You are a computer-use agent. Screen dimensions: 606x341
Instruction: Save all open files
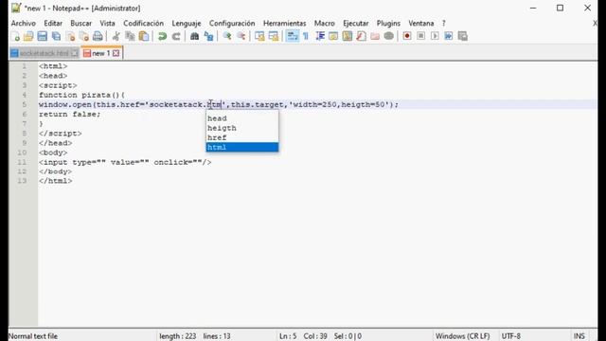pyautogui.click(x=56, y=36)
